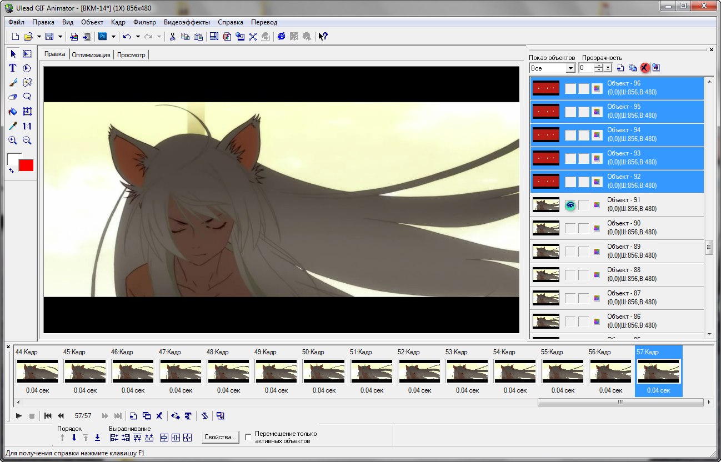Toggle eye visibility for Объект - 91

tap(570, 205)
